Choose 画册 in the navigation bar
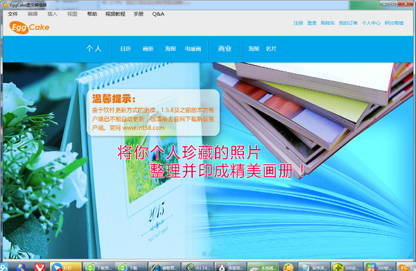The height and width of the screenshot is (271, 416). point(148,49)
